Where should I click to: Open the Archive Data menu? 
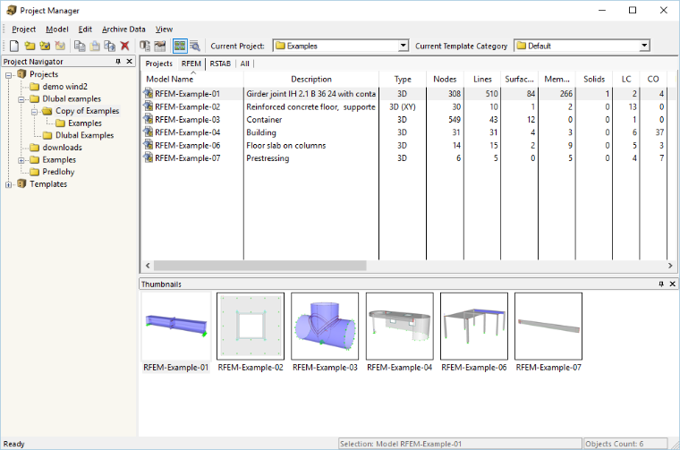[x=123, y=29]
